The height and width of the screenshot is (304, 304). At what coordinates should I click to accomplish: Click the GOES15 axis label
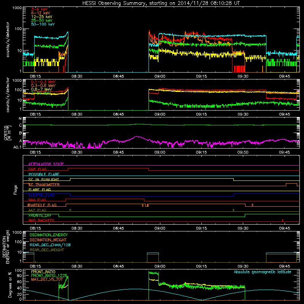click(8, 133)
